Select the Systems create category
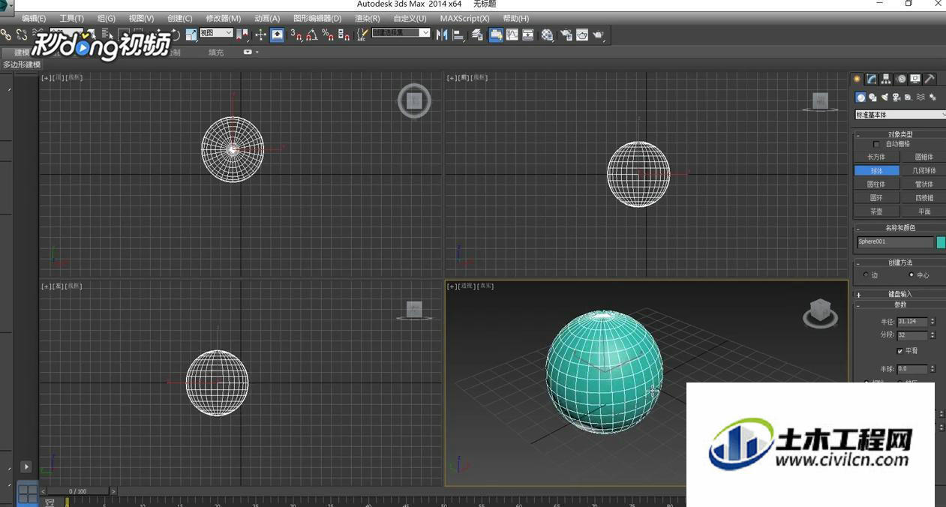This screenshot has height=507, width=946. pos(932,97)
